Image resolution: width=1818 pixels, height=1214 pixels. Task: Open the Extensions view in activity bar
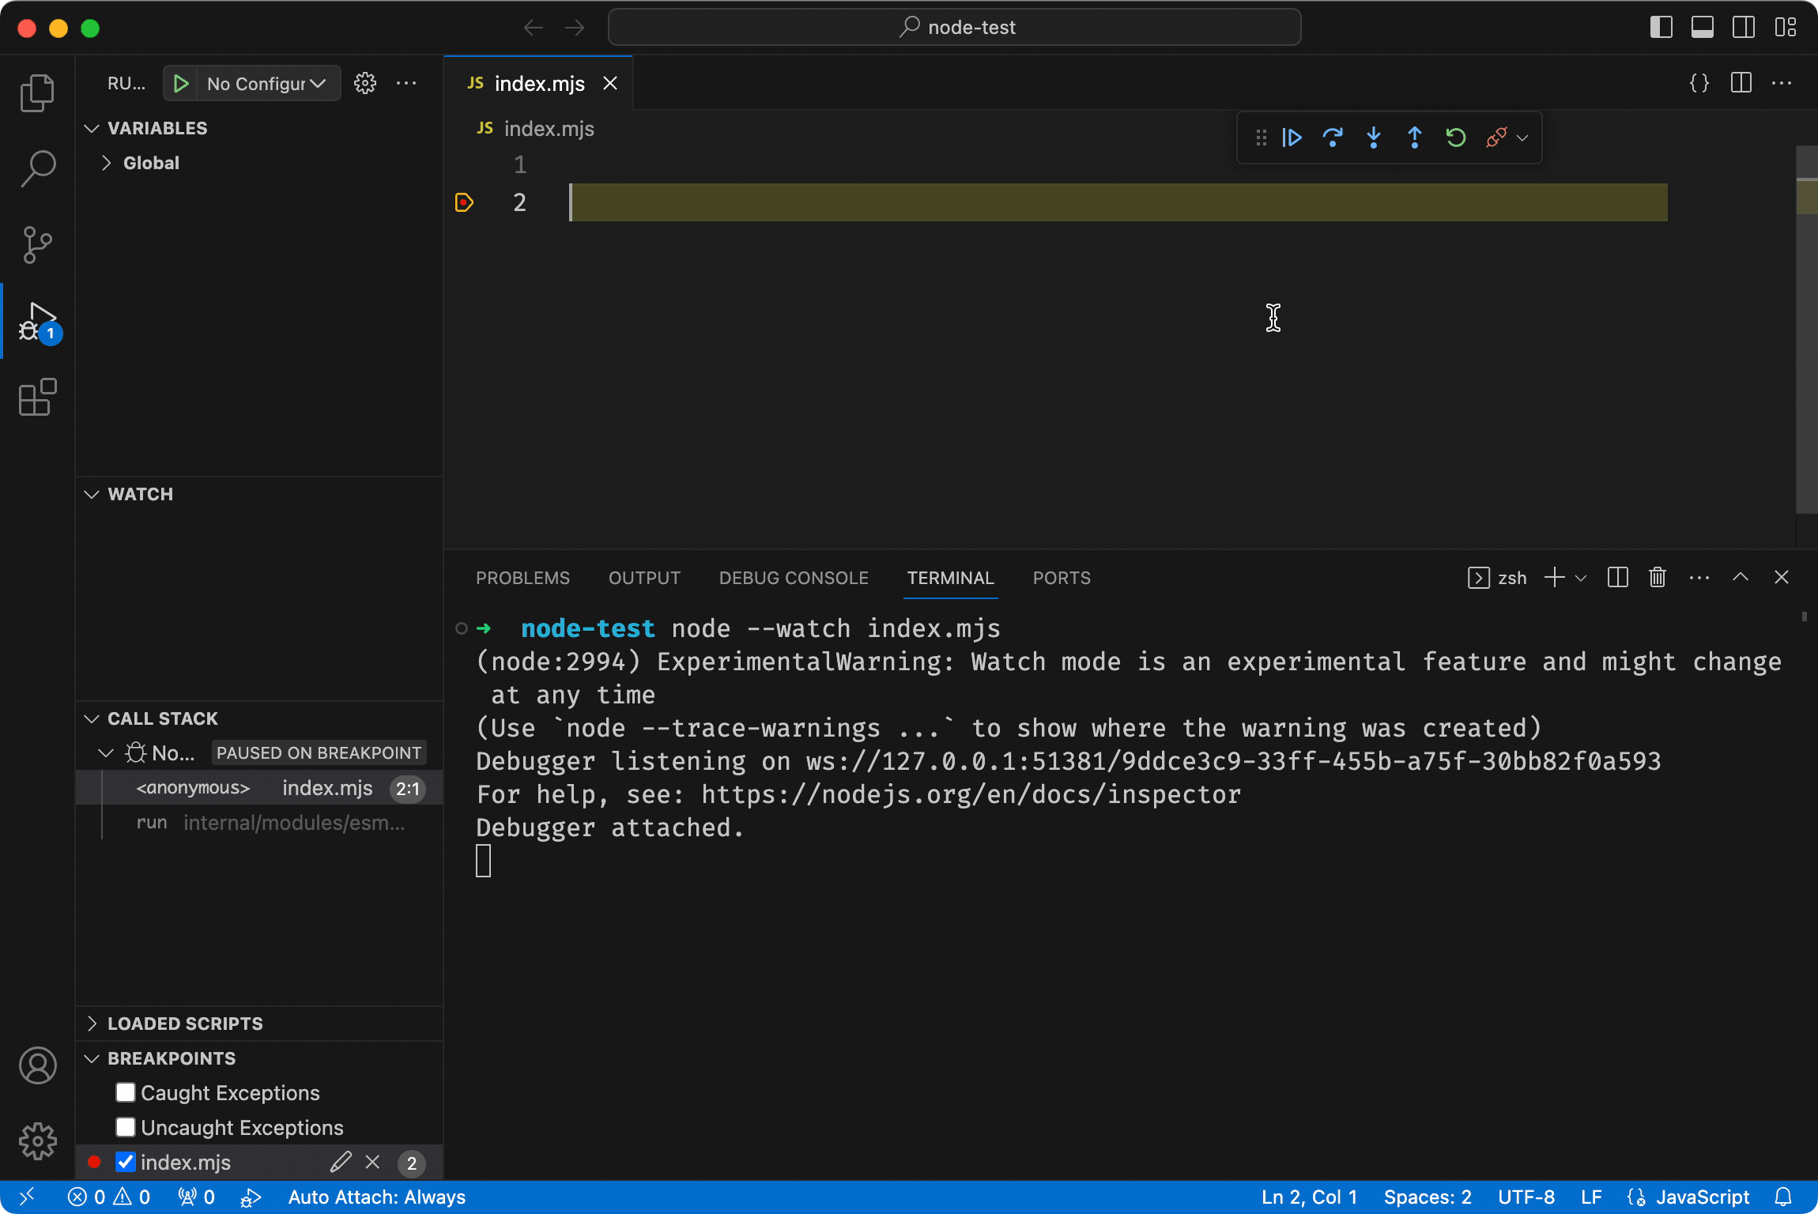pos(37,398)
